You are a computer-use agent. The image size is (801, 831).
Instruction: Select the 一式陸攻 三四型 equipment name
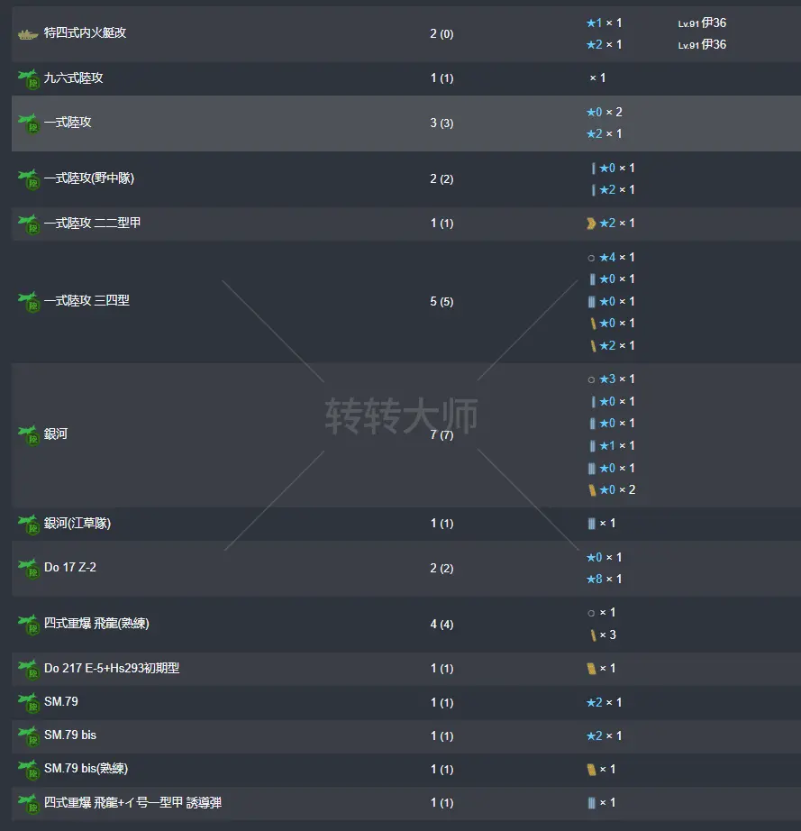(x=86, y=300)
